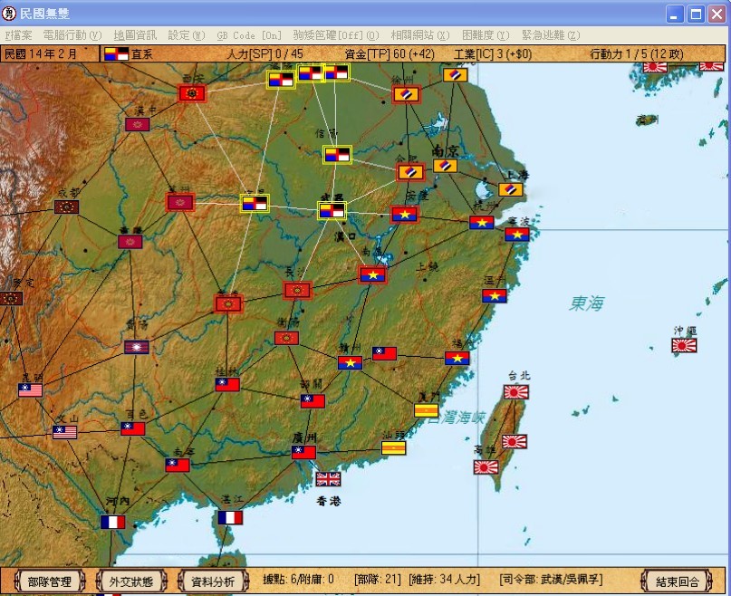Select the flag at 百色

pos(133,428)
